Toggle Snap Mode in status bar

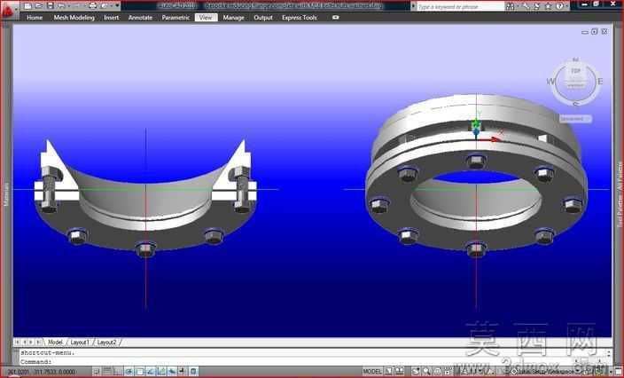[97, 371]
